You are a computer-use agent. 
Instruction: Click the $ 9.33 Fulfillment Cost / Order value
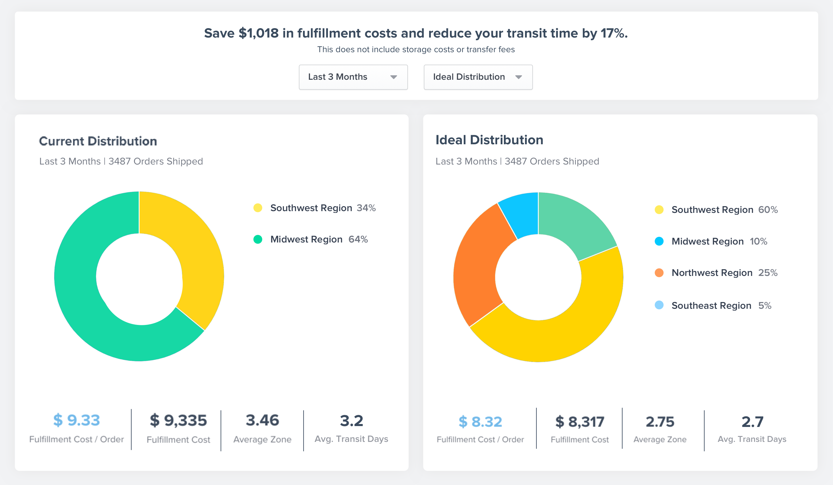77,420
